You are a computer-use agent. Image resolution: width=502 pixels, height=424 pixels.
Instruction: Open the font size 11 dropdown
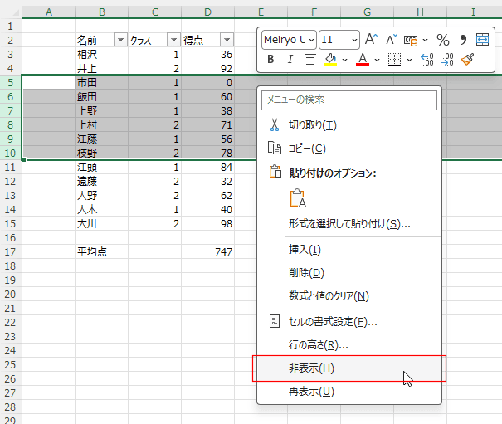coord(354,41)
